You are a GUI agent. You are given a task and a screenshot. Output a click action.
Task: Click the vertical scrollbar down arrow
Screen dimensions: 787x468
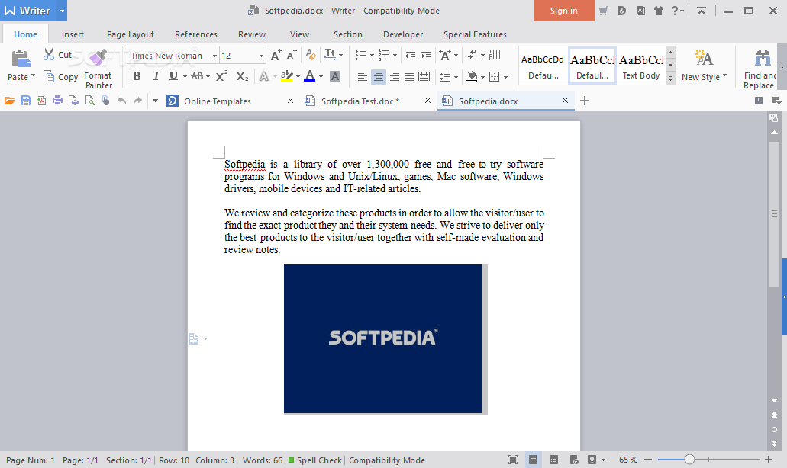point(774,400)
